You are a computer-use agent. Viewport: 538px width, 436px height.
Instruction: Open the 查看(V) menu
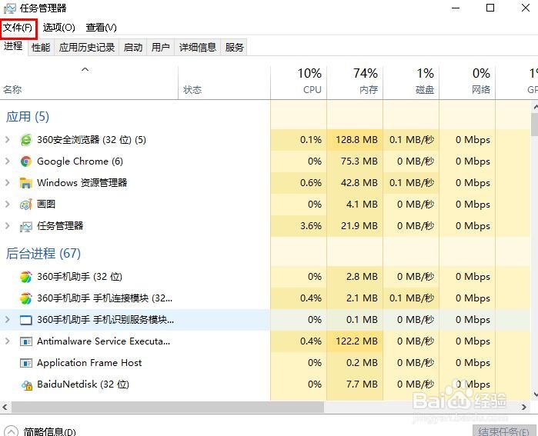pos(102,28)
